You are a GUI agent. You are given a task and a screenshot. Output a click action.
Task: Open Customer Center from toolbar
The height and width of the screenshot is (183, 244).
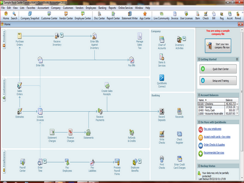pos(49,16)
